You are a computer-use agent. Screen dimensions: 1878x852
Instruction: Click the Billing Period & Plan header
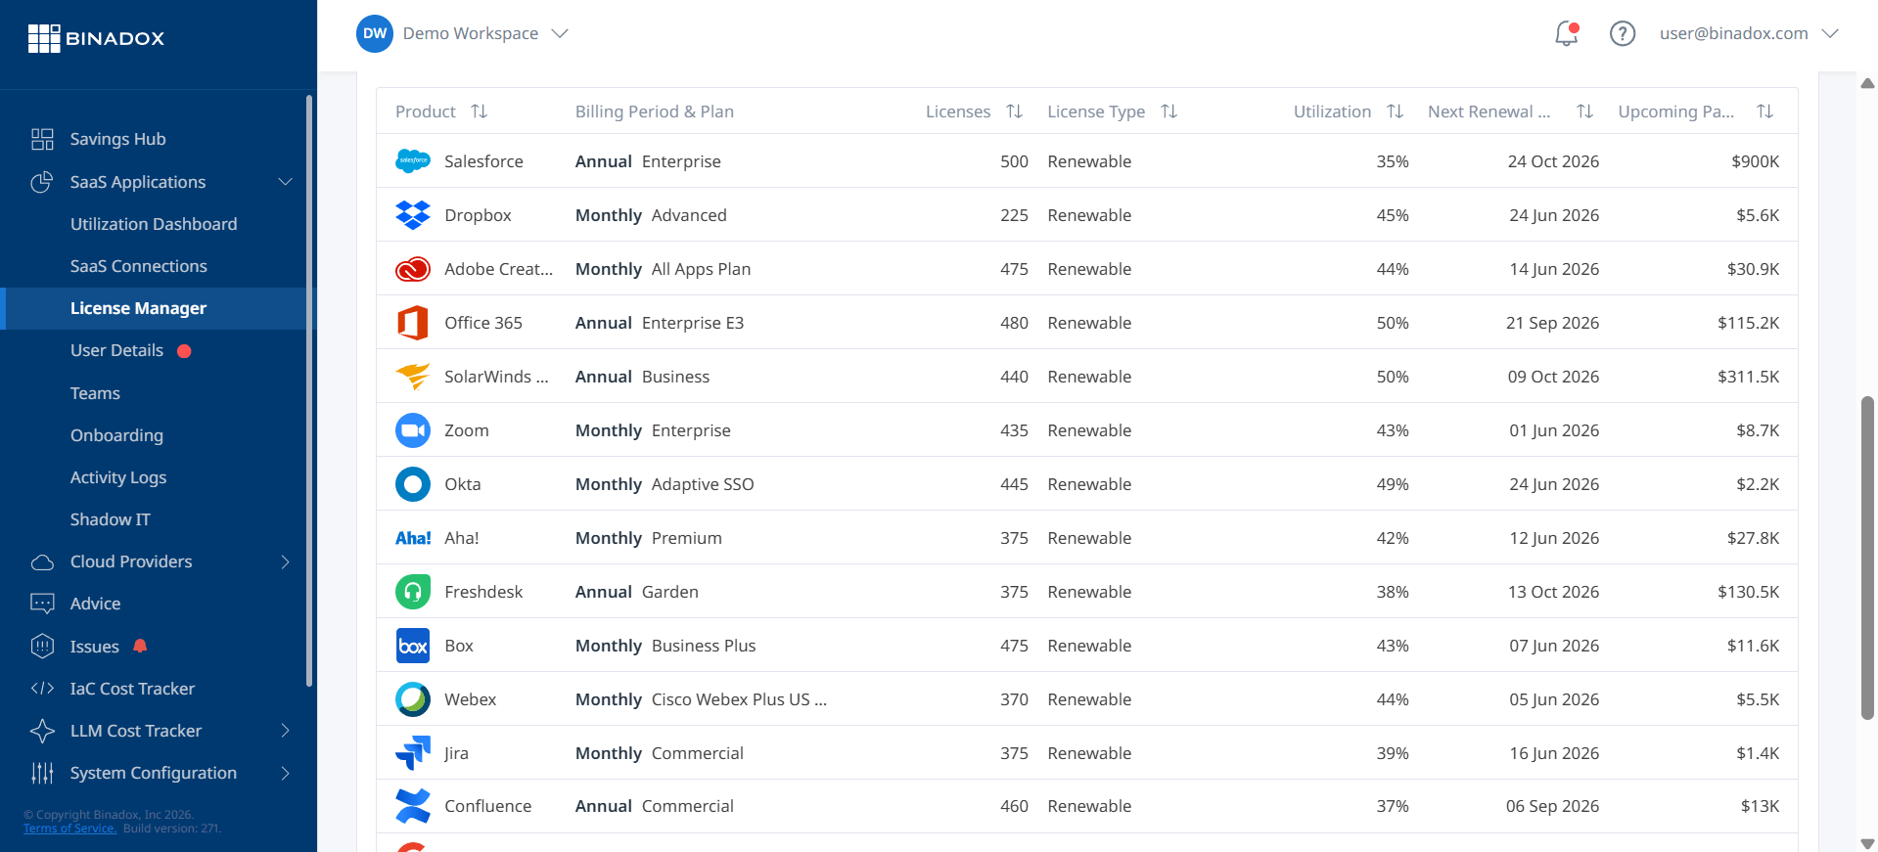tap(654, 112)
